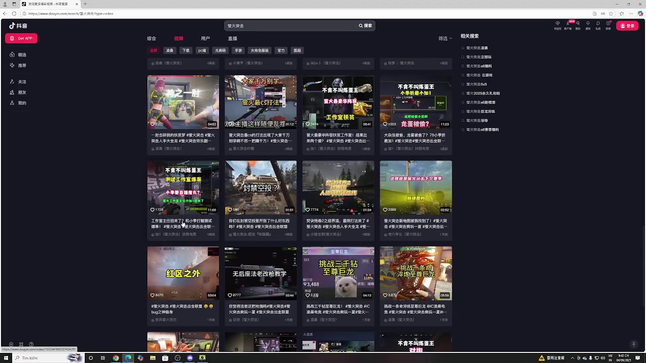Image resolution: width=646 pixels, height=363 pixels.
Task: Click the settings gear at sidebar bottom
Action: point(11,344)
